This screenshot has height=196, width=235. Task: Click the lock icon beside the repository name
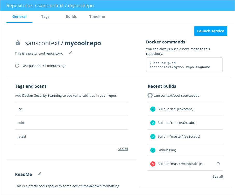[18, 43]
